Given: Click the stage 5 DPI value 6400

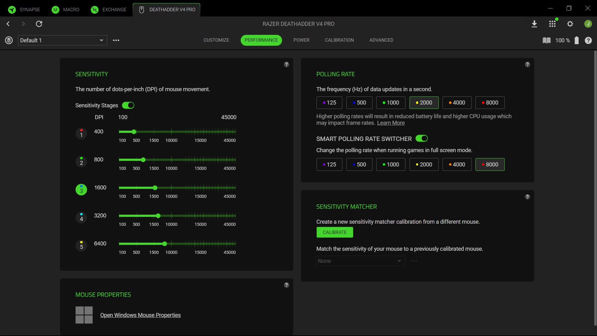Looking at the screenshot, I should pyautogui.click(x=100, y=244).
